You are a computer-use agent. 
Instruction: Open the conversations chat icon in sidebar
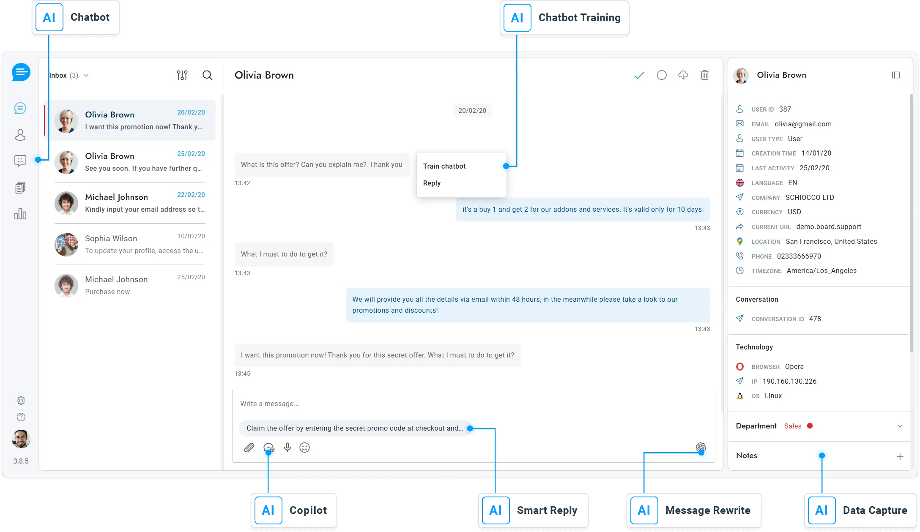point(20,108)
